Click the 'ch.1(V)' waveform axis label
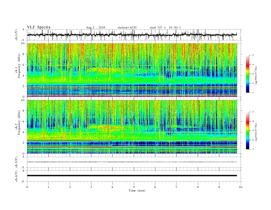271x210 pixels. click(16, 35)
